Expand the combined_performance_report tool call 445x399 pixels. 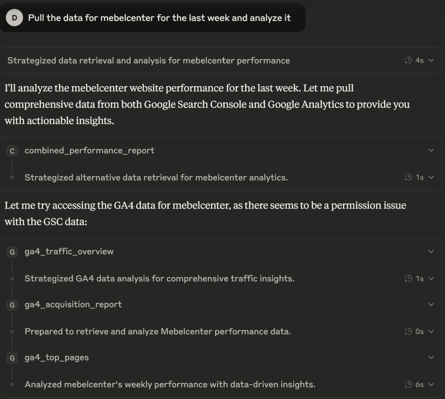pos(431,151)
